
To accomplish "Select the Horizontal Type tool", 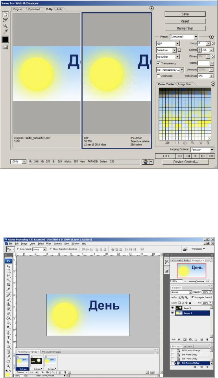I will [8, 337].
